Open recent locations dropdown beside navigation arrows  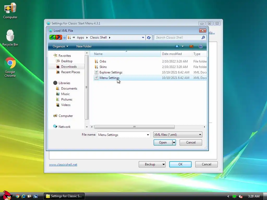(x=64, y=38)
